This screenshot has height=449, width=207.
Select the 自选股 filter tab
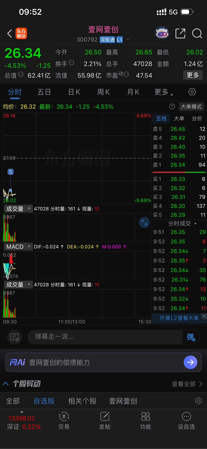pos(44,401)
